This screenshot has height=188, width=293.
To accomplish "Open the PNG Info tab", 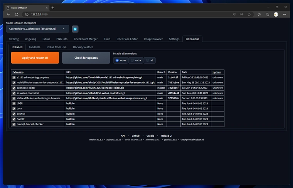I will click(62, 39).
